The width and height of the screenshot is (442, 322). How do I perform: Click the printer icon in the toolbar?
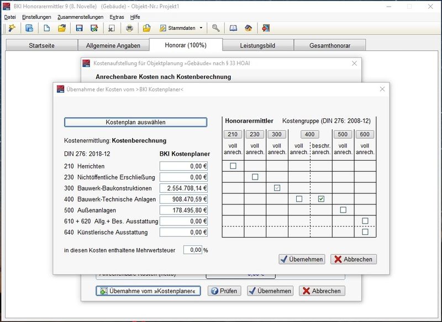click(129, 28)
